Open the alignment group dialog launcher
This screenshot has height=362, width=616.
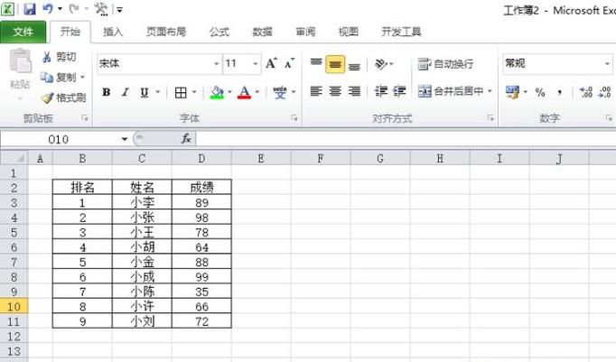click(x=490, y=118)
